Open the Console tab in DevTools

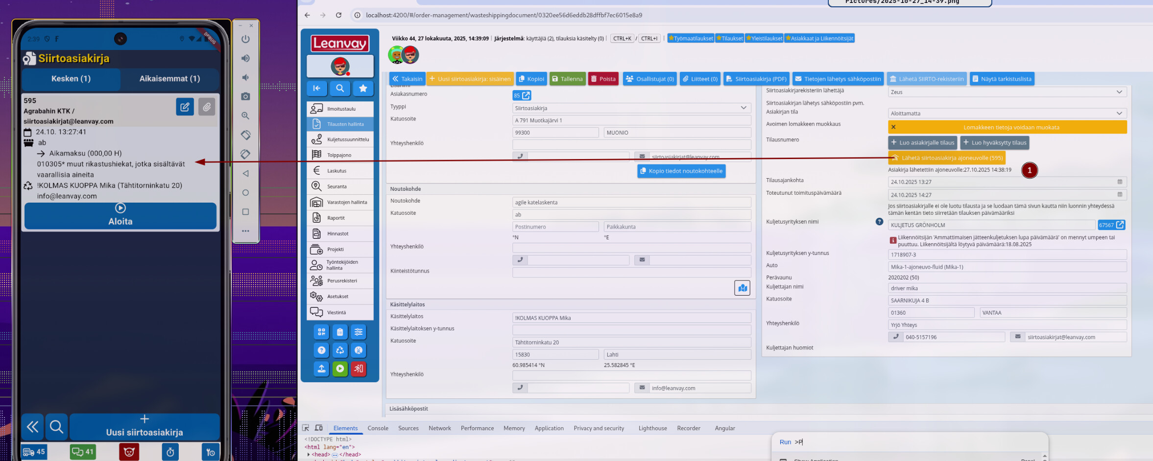point(378,428)
